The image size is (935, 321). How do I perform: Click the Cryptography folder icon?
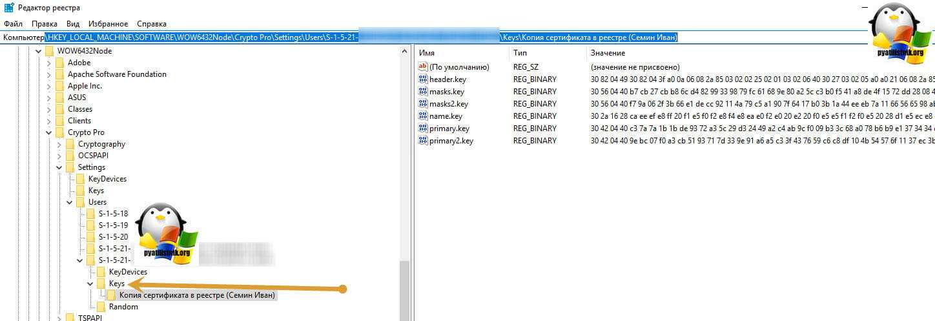click(70, 144)
